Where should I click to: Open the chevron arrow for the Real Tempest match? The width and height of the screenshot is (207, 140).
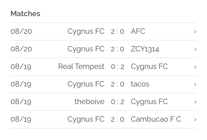(x=195, y=67)
